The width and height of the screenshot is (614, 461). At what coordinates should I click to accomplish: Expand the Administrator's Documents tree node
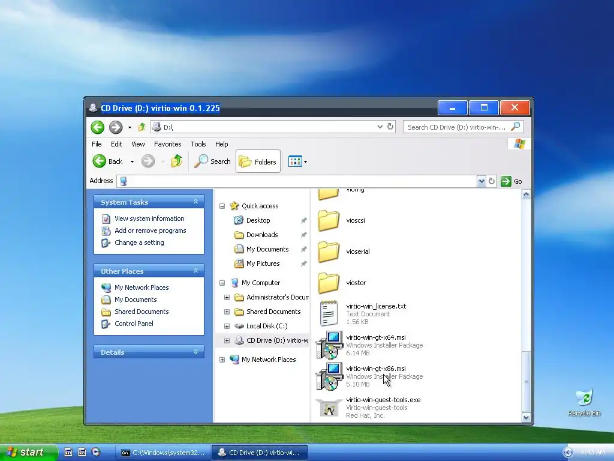click(x=227, y=297)
